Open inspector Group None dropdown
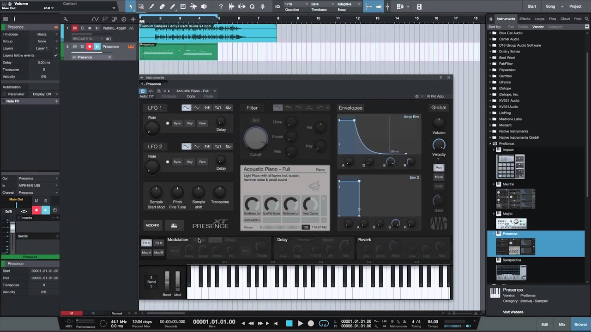 click(44, 41)
